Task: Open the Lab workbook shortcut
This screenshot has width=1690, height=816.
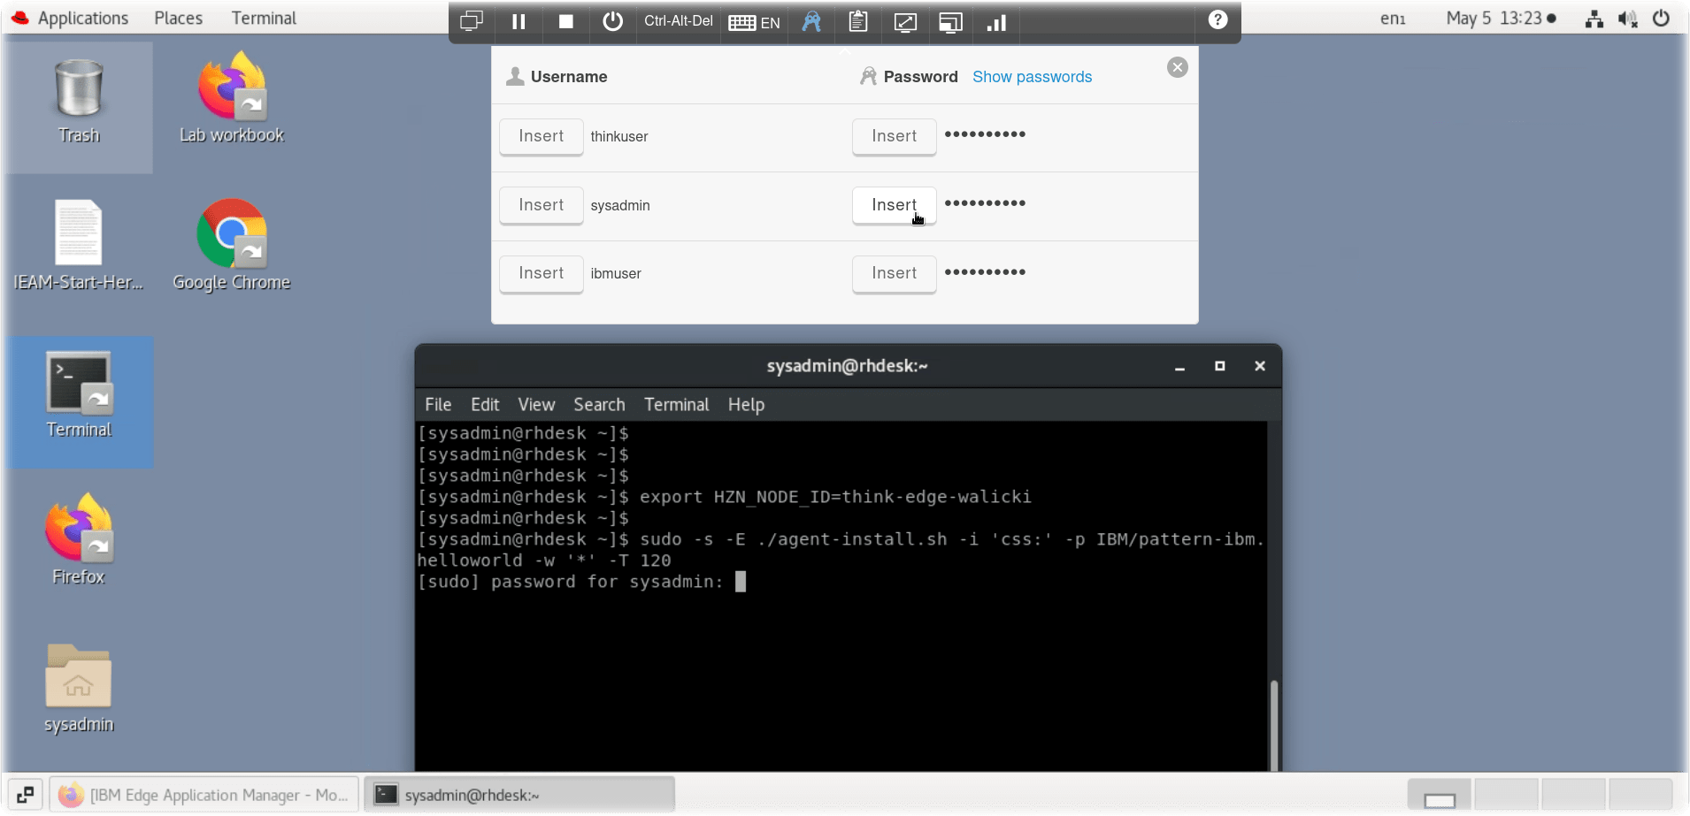Action: 232,99
